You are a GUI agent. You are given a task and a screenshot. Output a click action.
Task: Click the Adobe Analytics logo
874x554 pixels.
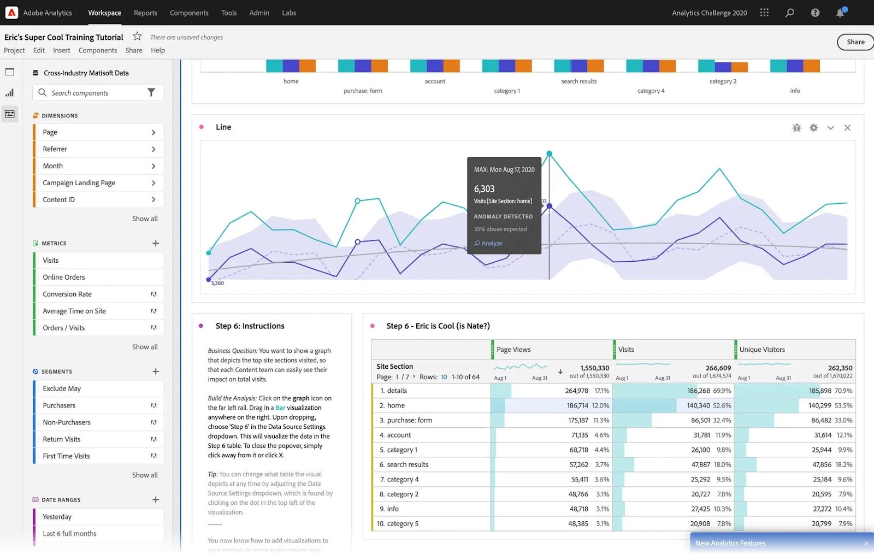click(x=11, y=12)
